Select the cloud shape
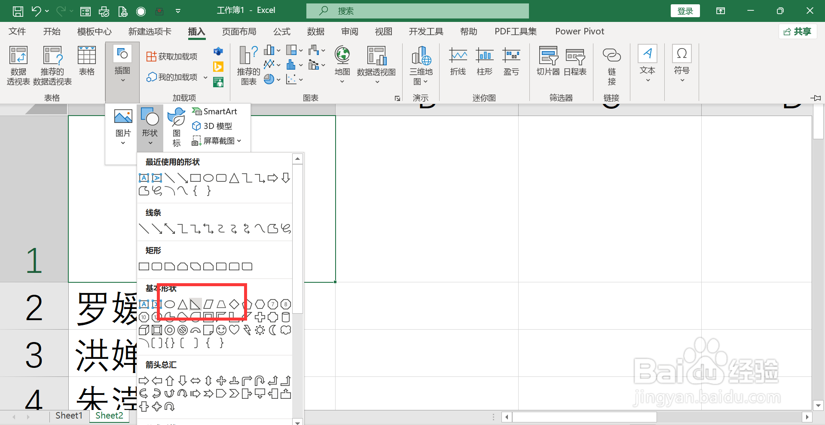Image resolution: width=825 pixels, height=425 pixels. tap(286, 330)
